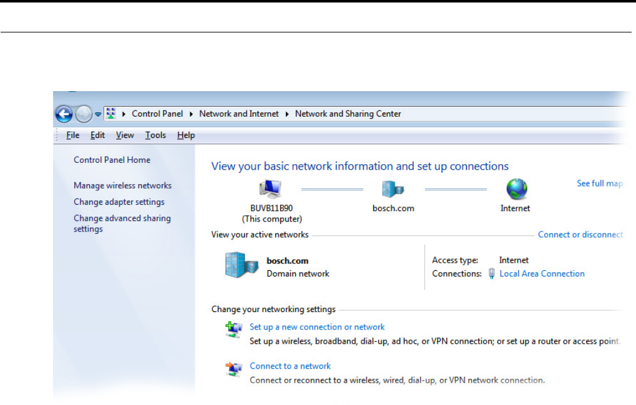The height and width of the screenshot is (405, 636).
Task: Expand the breadcrumb arrow after Control Panel
Action: coord(191,114)
